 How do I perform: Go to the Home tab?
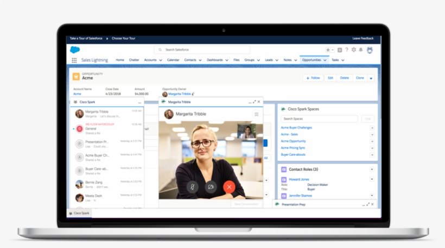[x=120, y=60]
